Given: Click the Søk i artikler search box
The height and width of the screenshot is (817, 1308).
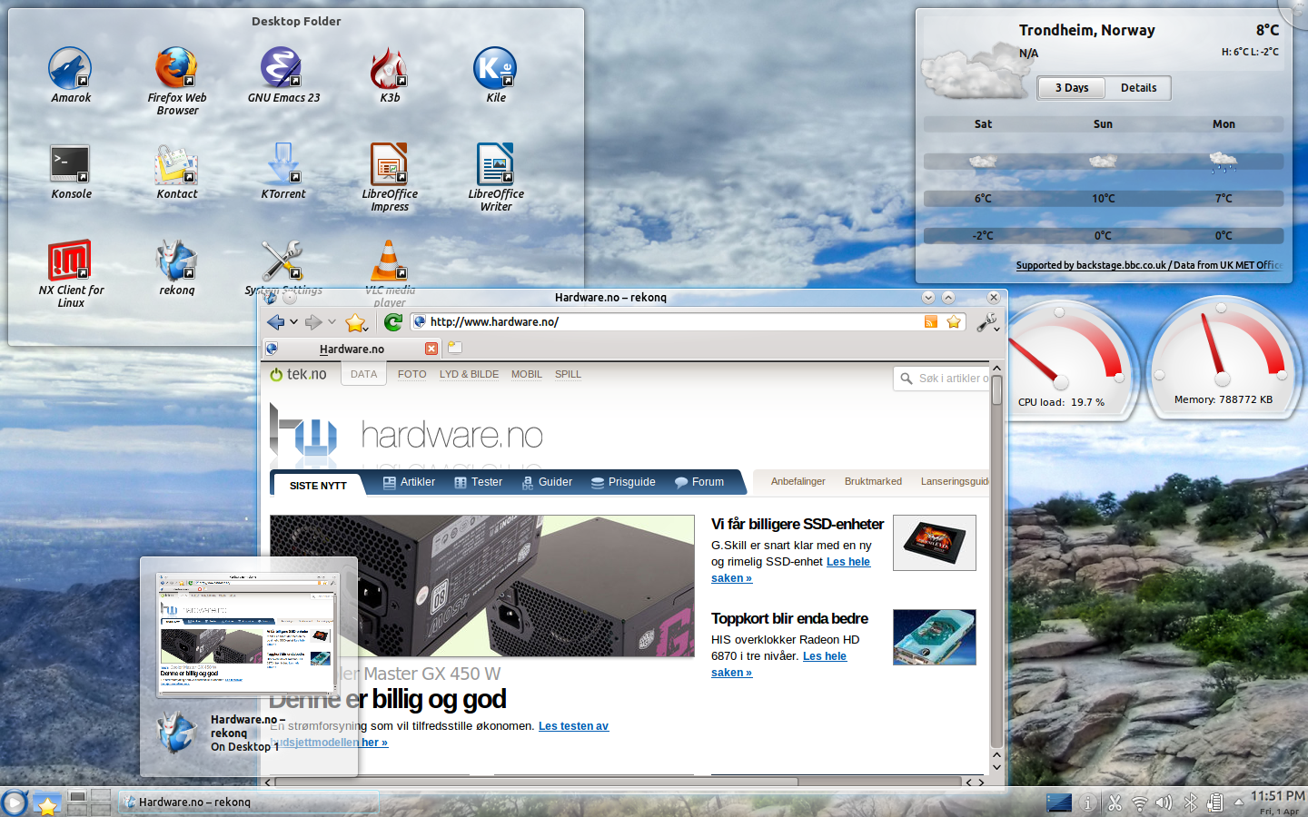Looking at the screenshot, I should [x=941, y=379].
